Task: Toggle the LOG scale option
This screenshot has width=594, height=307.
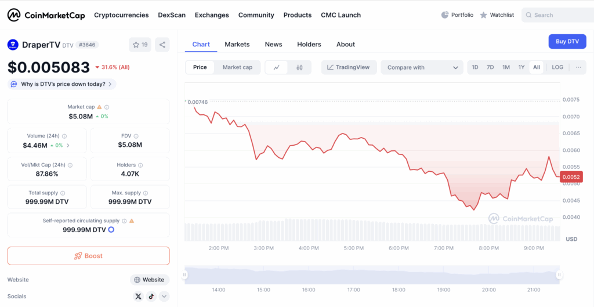Action: pos(557,67)
